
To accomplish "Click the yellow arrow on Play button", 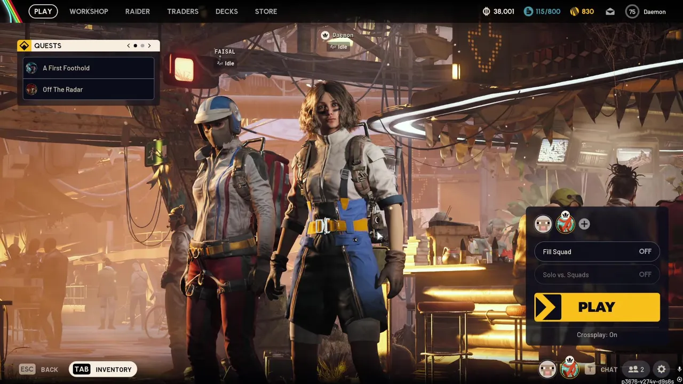I will (x=548, y=307).
